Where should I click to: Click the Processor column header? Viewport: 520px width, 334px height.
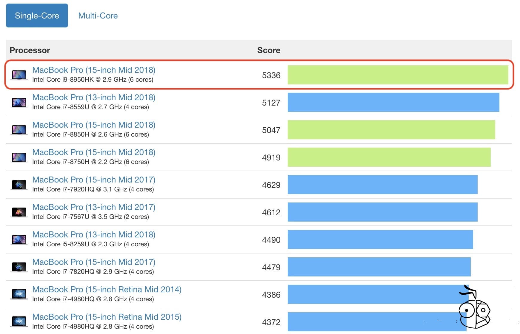[x=30, y=50]
